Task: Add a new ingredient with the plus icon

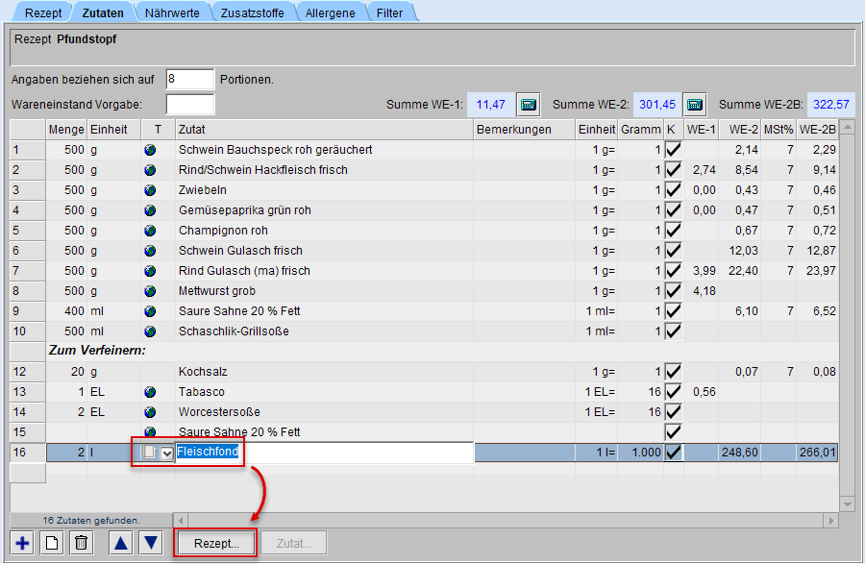Action: coord(23,543)
